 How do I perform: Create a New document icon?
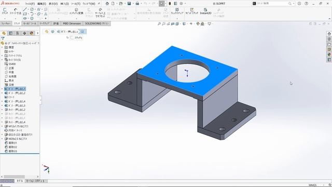[x=113, y=4]
